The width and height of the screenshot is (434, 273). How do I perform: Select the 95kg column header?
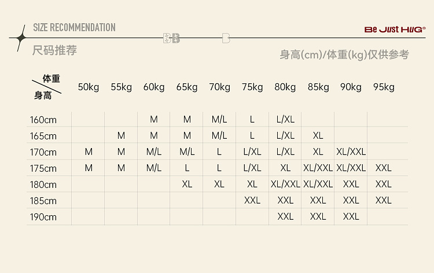(x=384, y=87)
